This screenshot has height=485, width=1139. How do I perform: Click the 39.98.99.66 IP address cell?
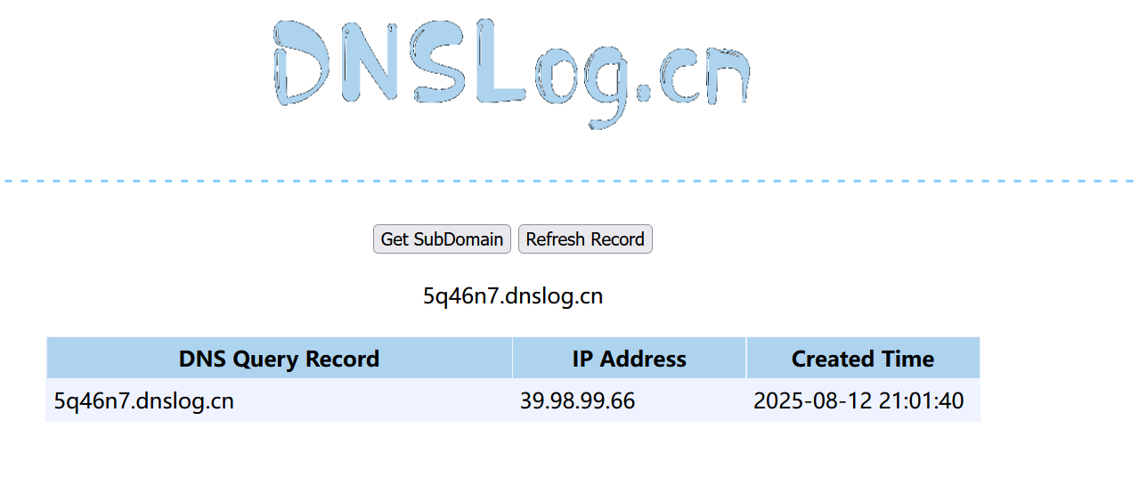point(630,400)
